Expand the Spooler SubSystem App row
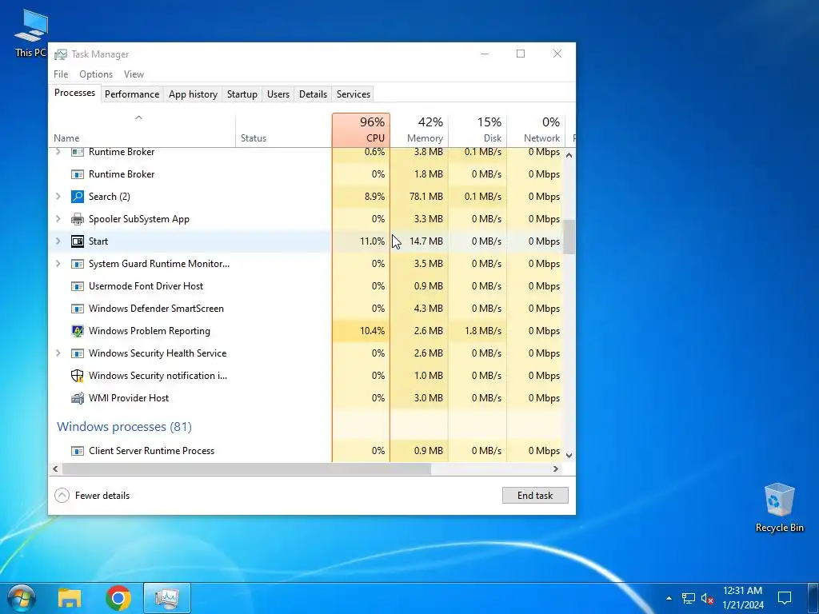Image resolution: width=819 pixels, height=614 pixels. [x=58, y=219]
